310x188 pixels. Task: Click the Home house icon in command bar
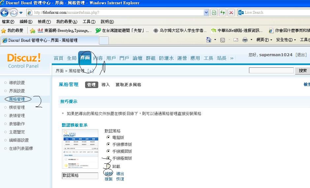208,40
